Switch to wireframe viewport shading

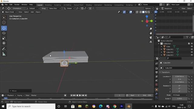141,12
